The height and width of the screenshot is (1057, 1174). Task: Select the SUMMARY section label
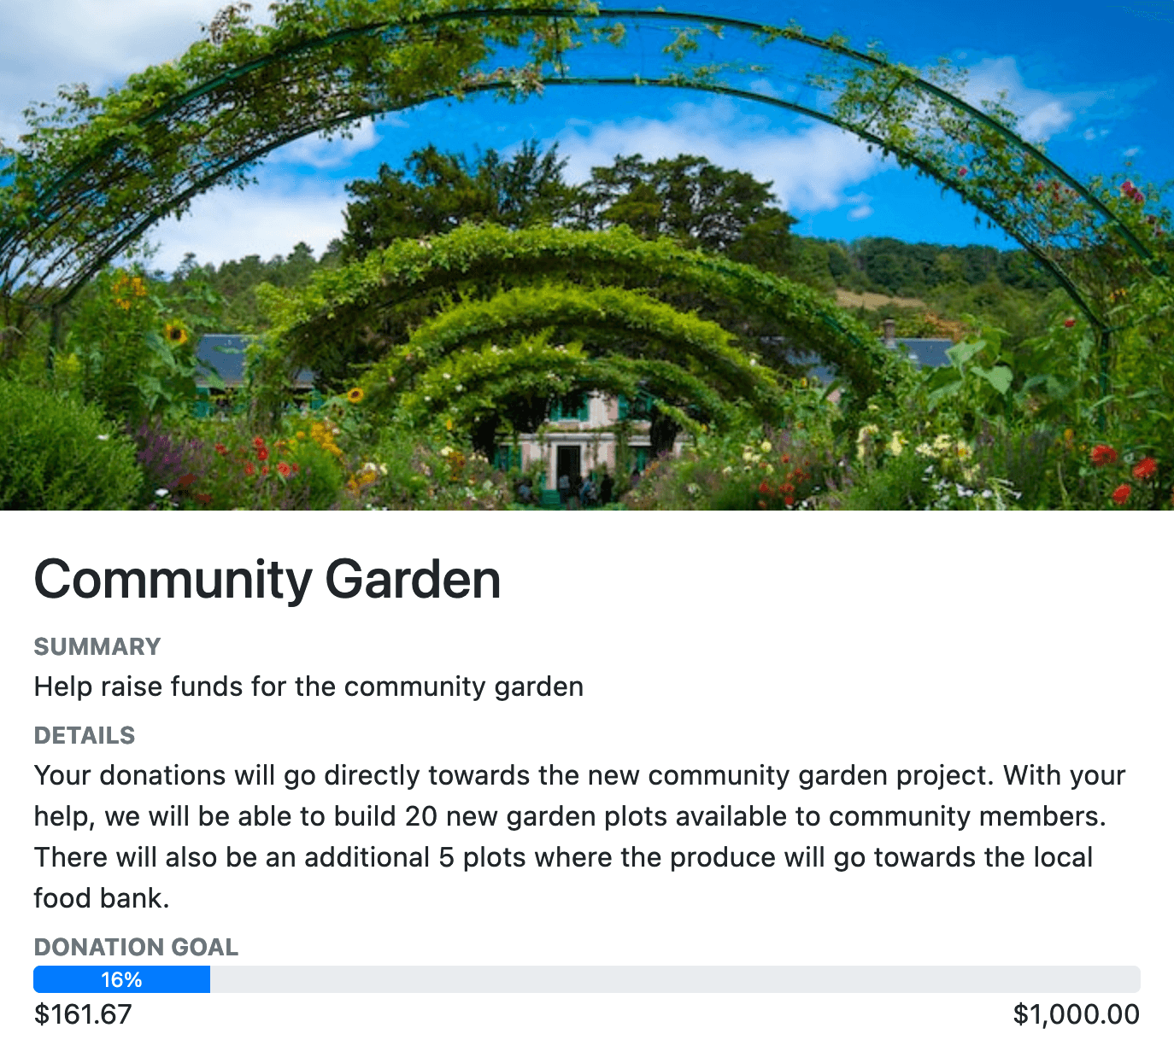click(97, 646)
